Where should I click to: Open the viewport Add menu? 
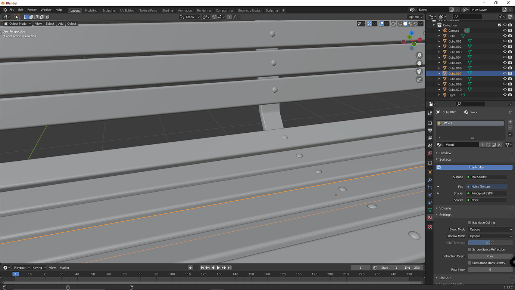click(x=61, y=24)
